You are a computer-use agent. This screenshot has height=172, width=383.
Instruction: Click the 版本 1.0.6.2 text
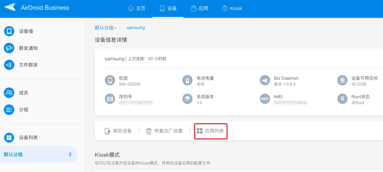(285, 84)
